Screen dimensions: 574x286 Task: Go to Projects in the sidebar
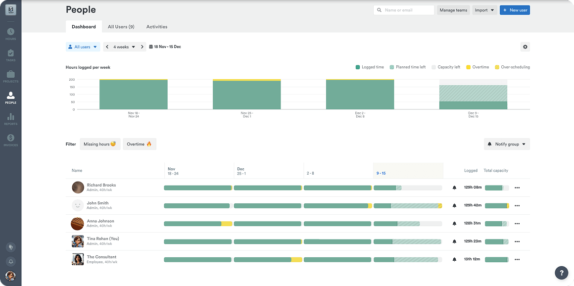click(10, 76)
